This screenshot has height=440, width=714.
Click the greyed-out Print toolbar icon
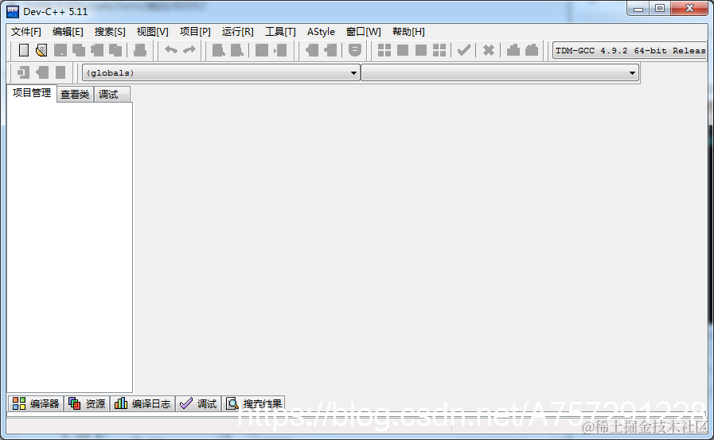(x=140, y=50)
